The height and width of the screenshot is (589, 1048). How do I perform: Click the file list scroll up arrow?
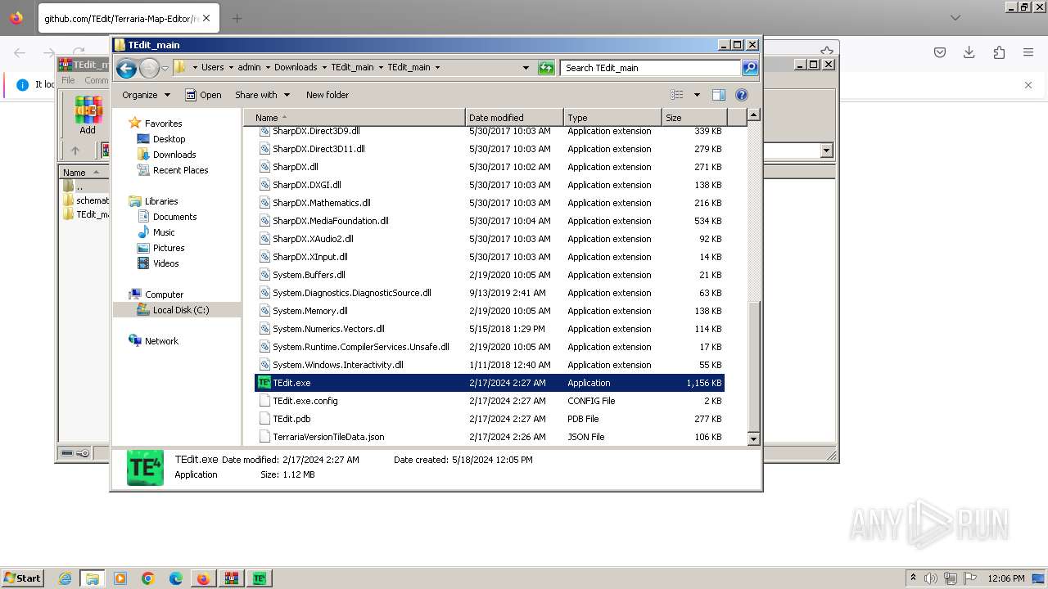click(754, 115)
